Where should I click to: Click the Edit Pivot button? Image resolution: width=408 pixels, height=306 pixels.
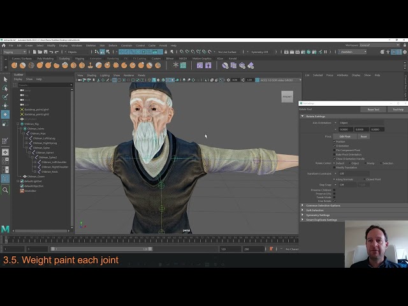click(x=345, y=136)
